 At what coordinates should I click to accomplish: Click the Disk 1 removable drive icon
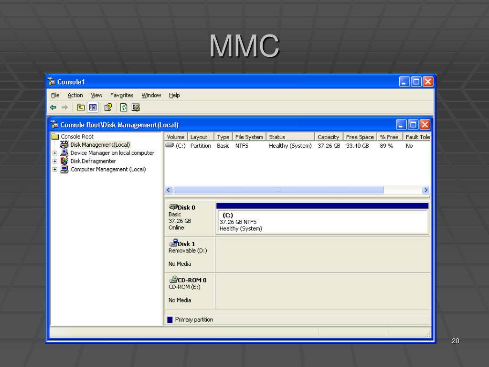pos(173,243)
